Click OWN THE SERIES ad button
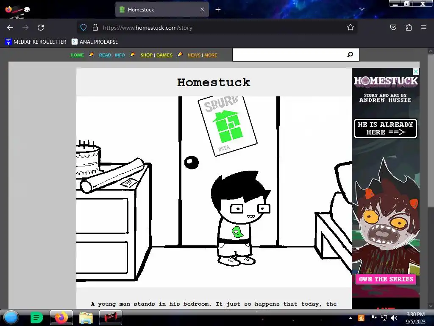 coord(386,279)
